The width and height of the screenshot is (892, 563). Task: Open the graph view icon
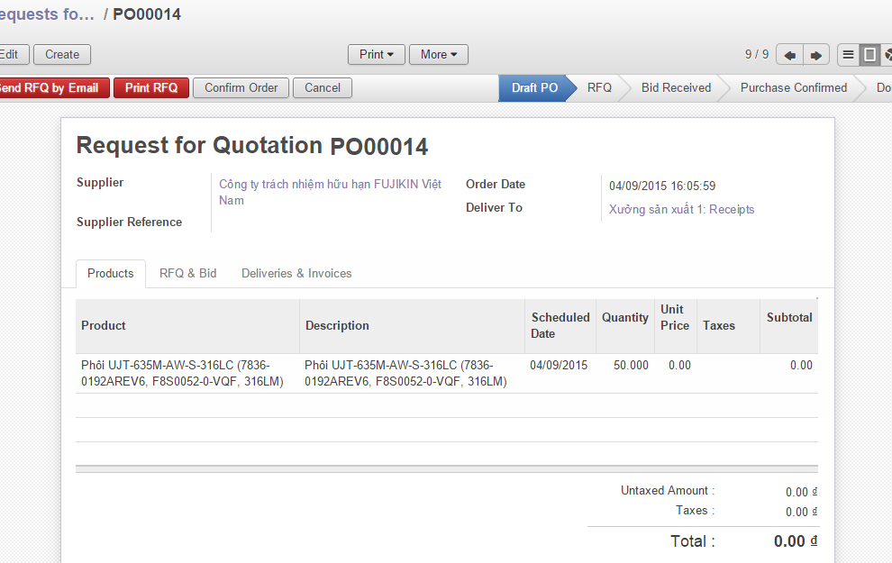pyautogui.click(x=887, y=55)
